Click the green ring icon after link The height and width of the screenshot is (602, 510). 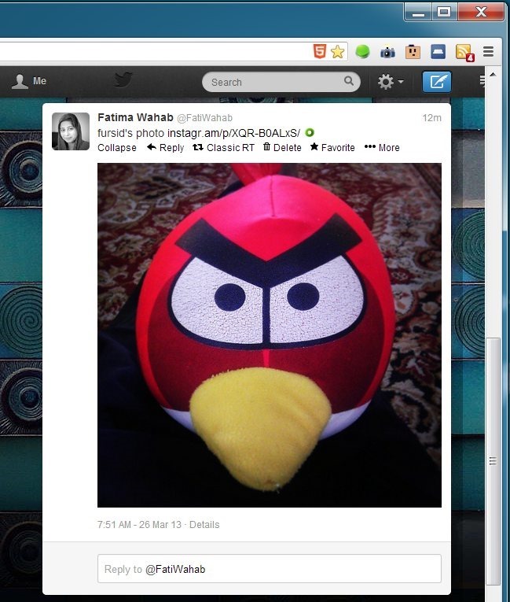[x=310, y=133]
